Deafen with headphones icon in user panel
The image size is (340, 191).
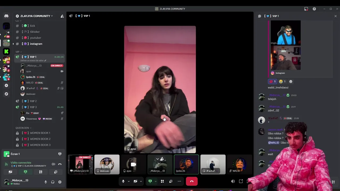coord(53,182)
